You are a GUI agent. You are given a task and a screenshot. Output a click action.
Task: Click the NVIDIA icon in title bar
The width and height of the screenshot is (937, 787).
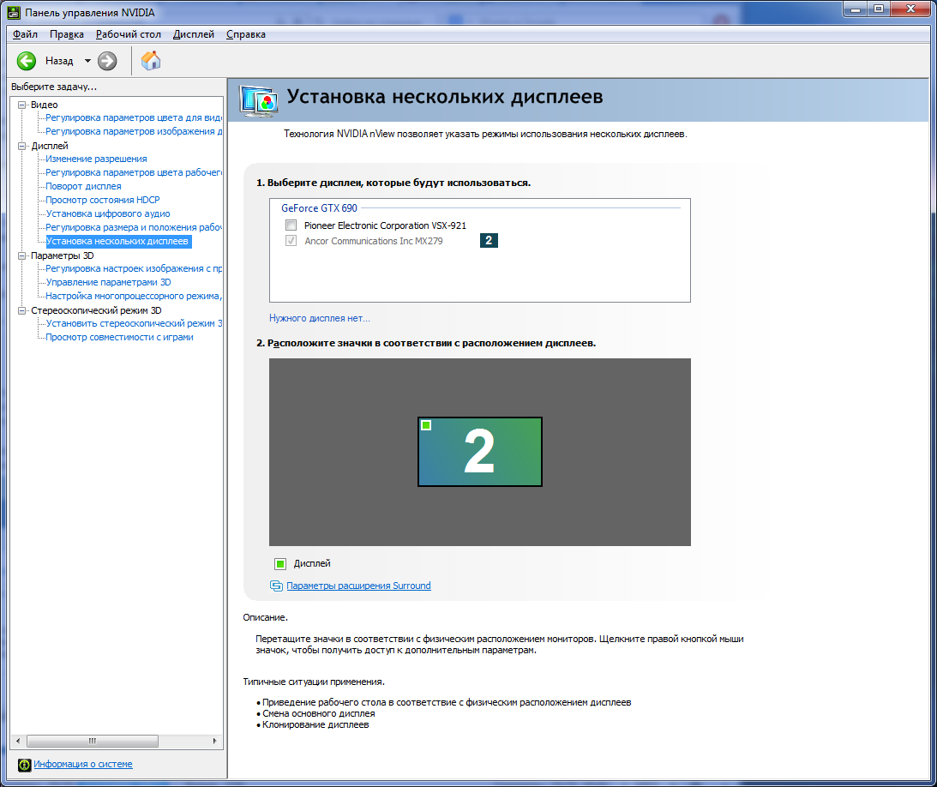[x=13, y=12]
